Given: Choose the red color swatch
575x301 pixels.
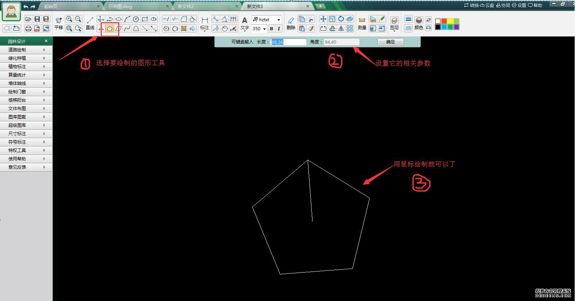Looking at the screenshot, I should point(444,21).
